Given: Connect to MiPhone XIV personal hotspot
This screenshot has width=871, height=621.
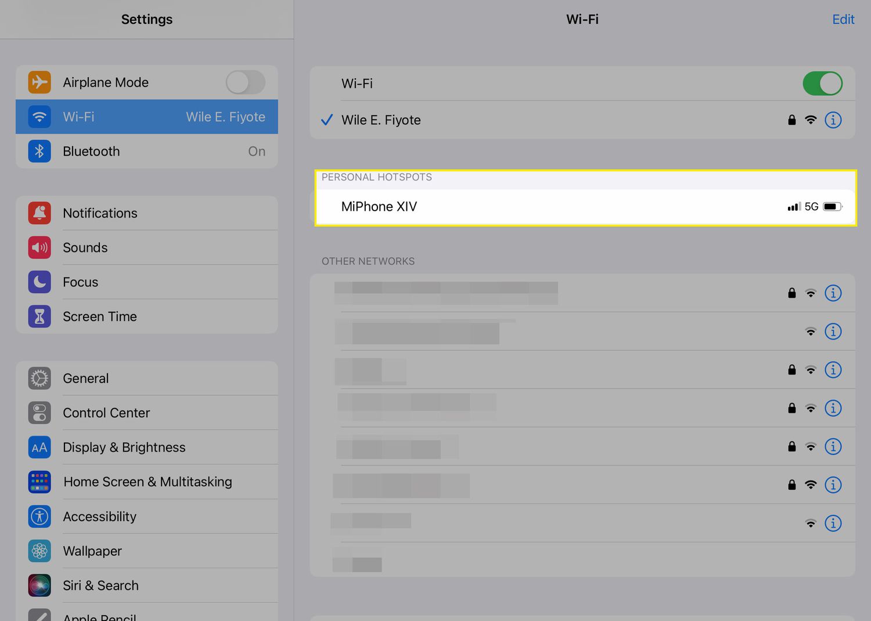Looking at the screenshot, I should (379, 207).
